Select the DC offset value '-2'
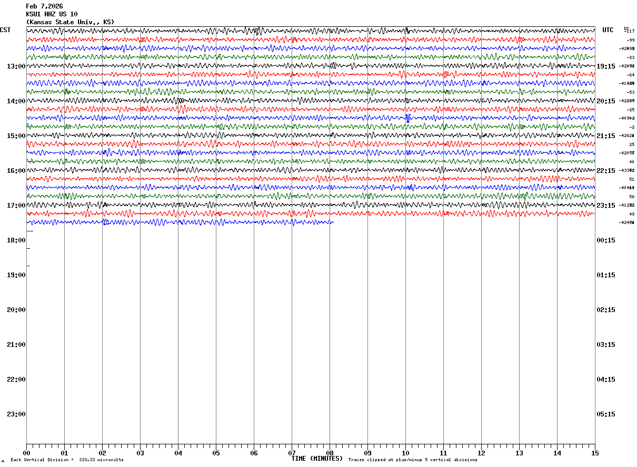The width and height of the screenshot is (637, 467). [x=631, y=127]
